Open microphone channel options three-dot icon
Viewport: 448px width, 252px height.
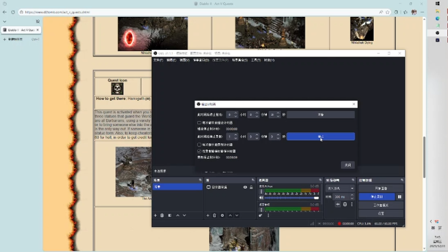point(261,192)
